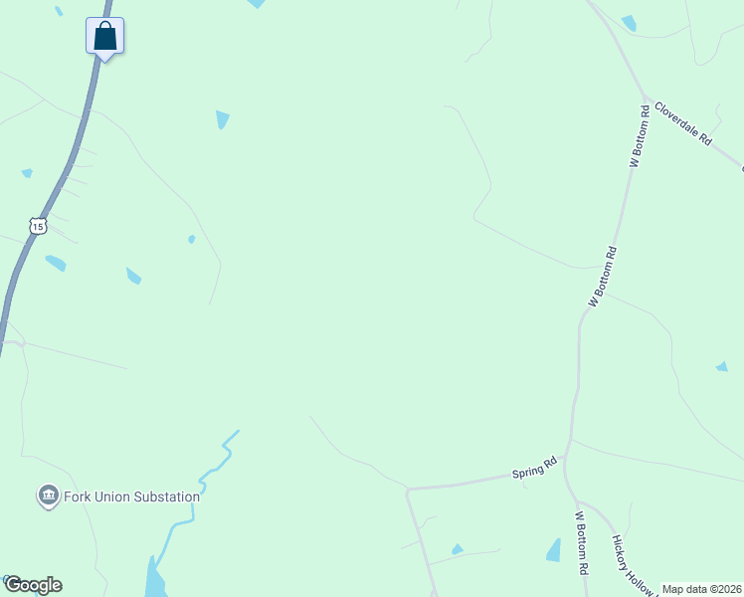Click the W Bottom Rd label beside Hickory Hollow
Viewport: 744px width, 597px height.
582,543
